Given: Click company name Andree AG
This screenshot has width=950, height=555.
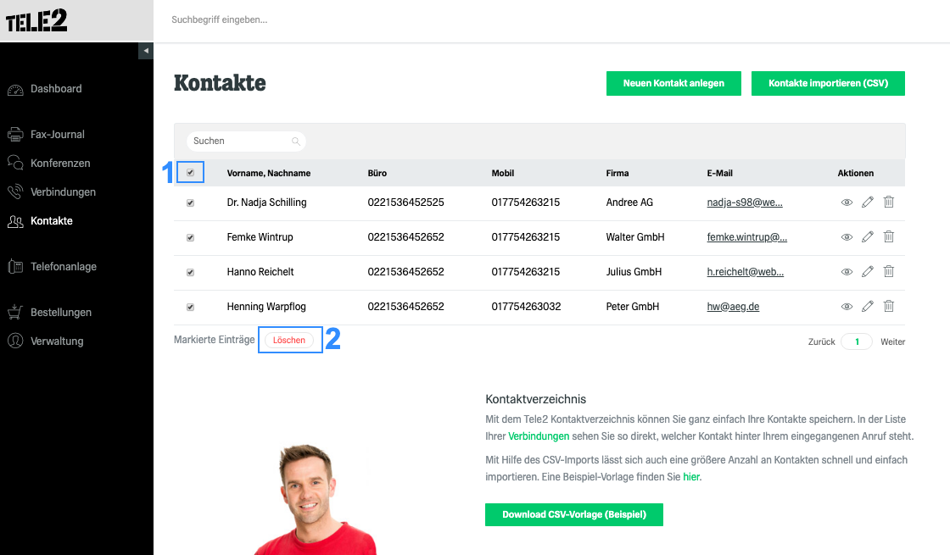Looking at the screenshot, I should [x=629, y=203].
